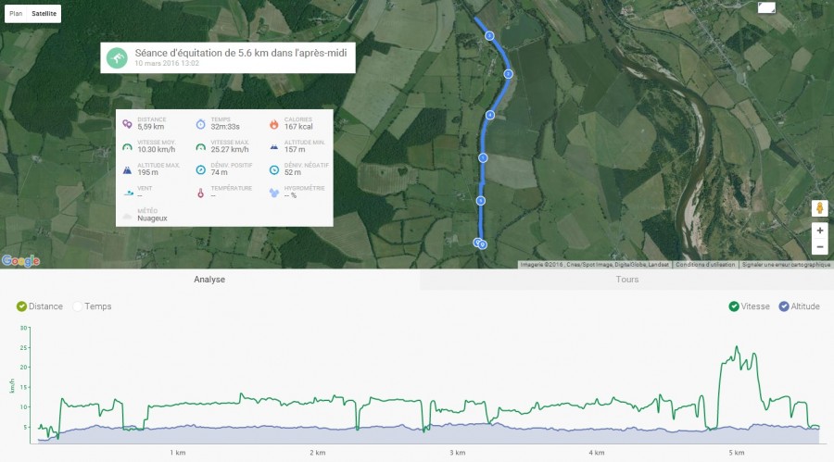
Task: Open the Conditions d'utilisation link
Action: pyautogui.click(x=705, y=265)
